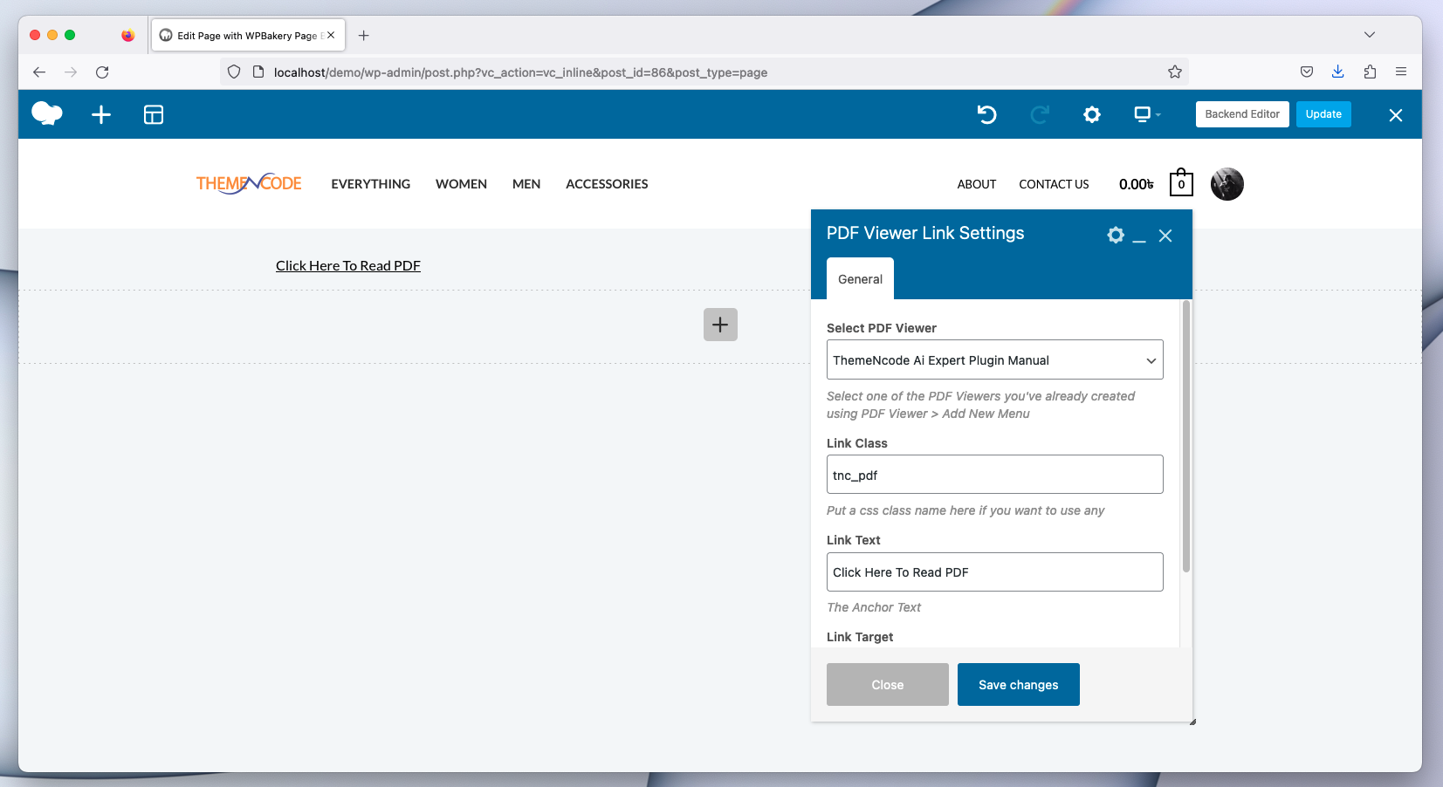Open element settings gear in PDF Viewer panel

tap(1116, 235)
